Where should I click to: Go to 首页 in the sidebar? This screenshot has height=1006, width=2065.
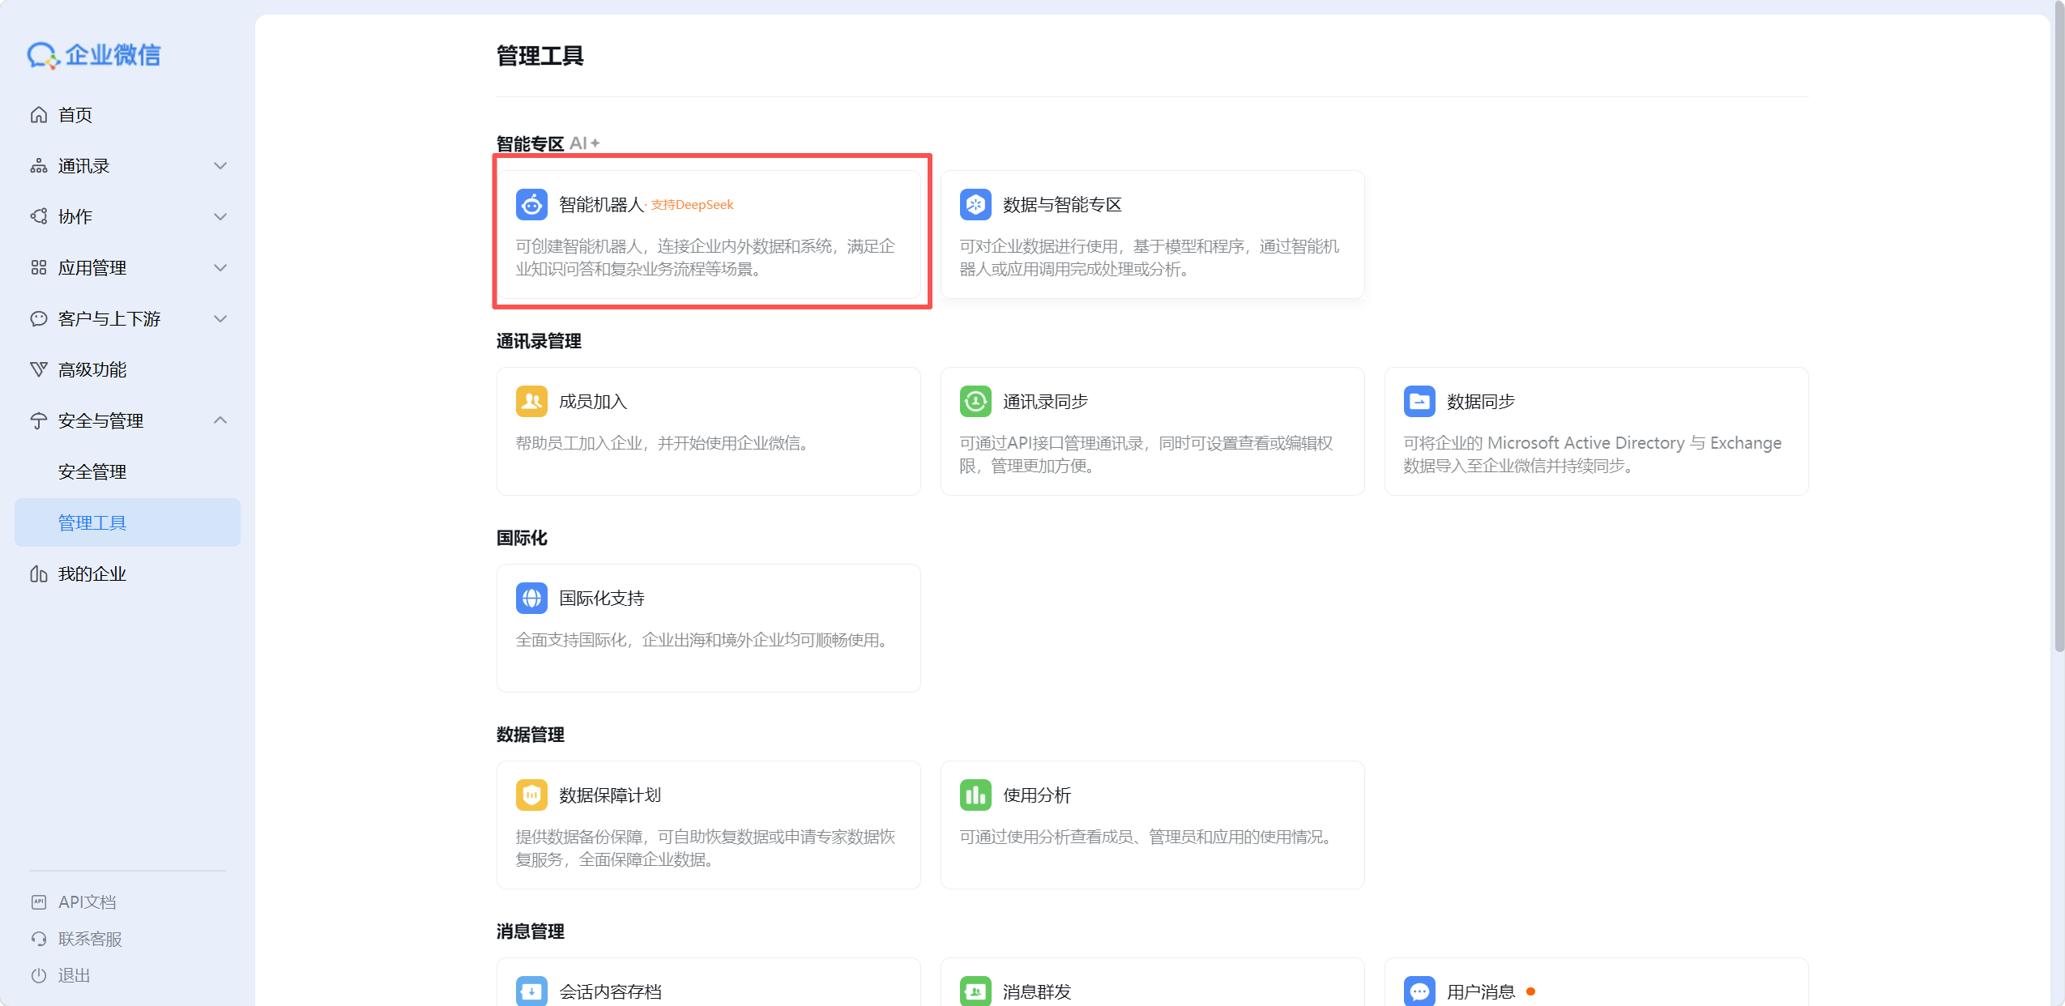[75, 115]
